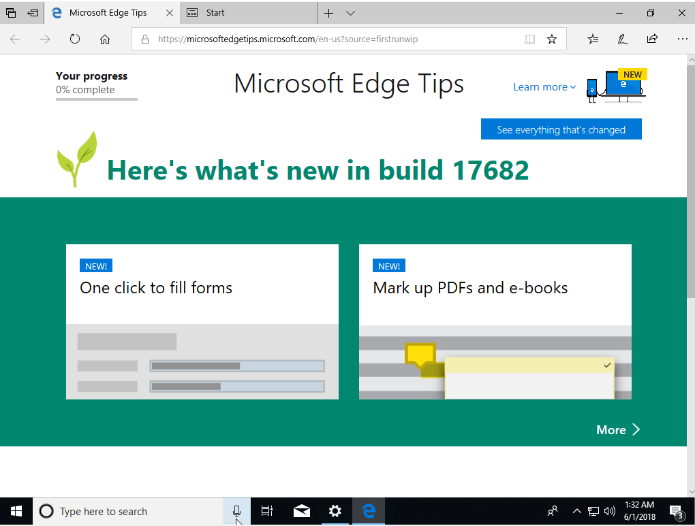
Task: Open Mark up PDFs and e-books card
Action: point(495,321)
